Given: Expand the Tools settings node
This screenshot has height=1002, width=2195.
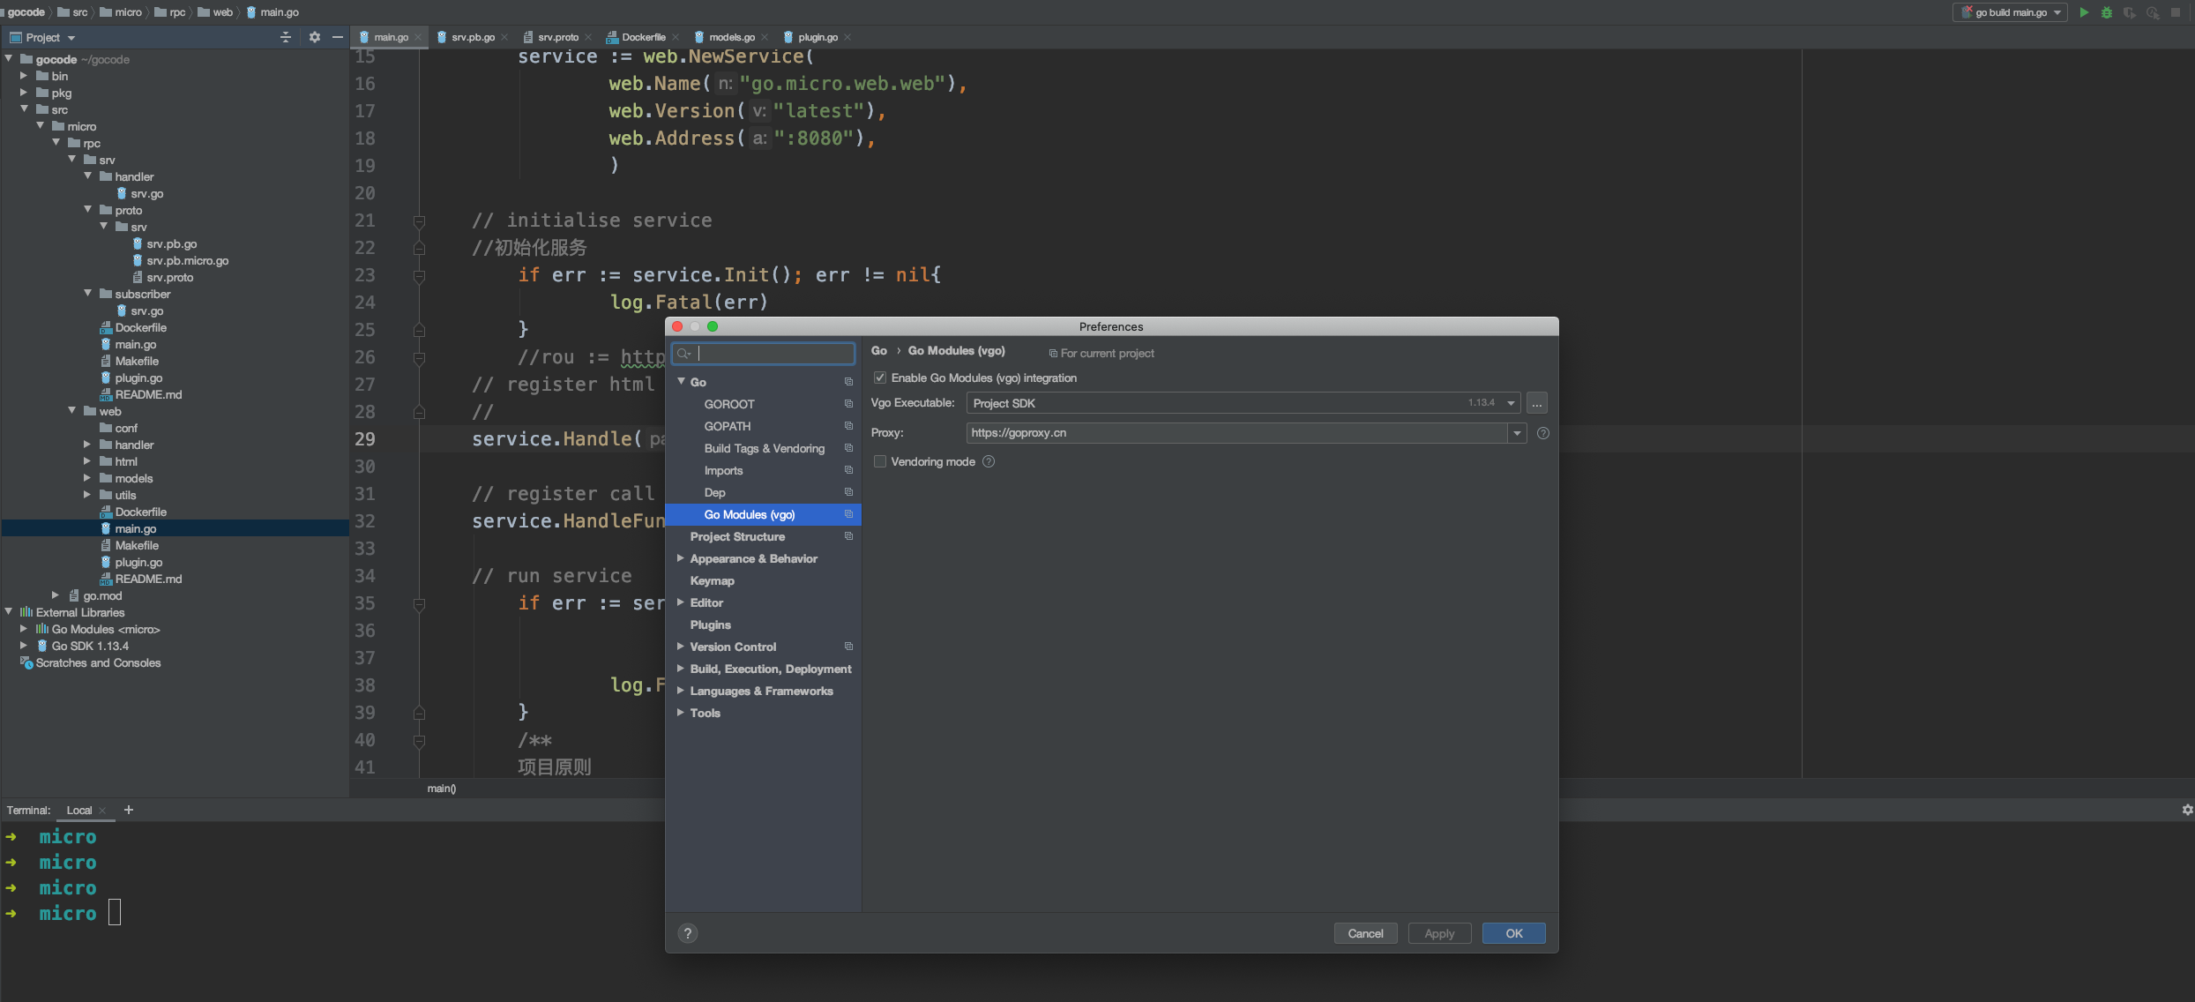Looking at the screenshot, I should (681, 713).
